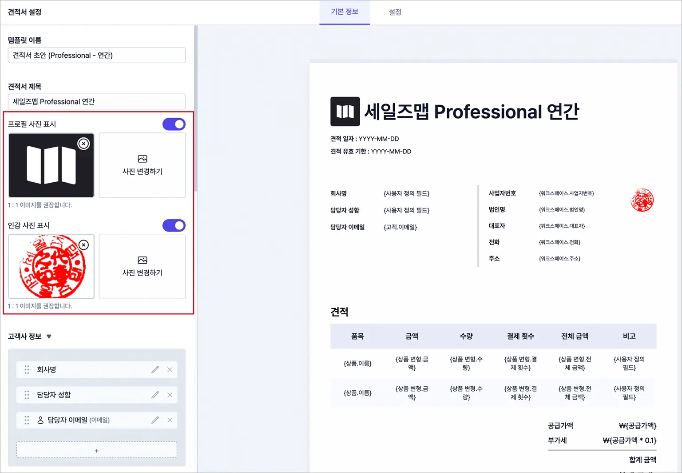Viewport: 682px width, 473px height.
Task: Click the left panel vertical scrollbar
Action: 195,109
